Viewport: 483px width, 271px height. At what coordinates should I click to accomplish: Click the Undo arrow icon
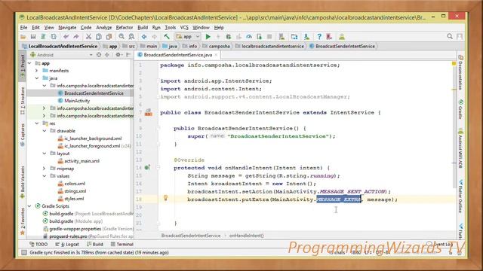pos(66,37)
